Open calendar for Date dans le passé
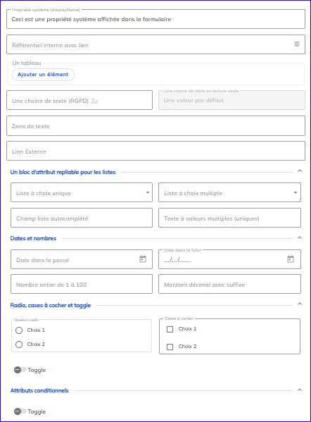 (143, 259)
